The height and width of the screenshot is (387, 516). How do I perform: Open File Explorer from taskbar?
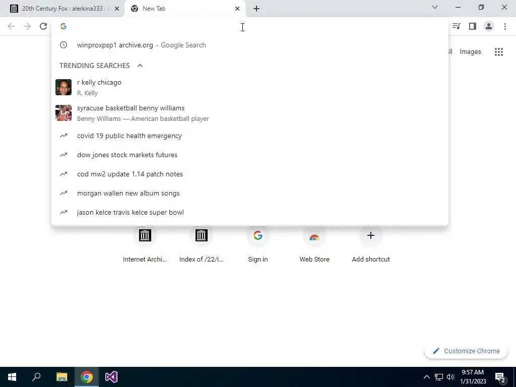click(x=61, y=377)
